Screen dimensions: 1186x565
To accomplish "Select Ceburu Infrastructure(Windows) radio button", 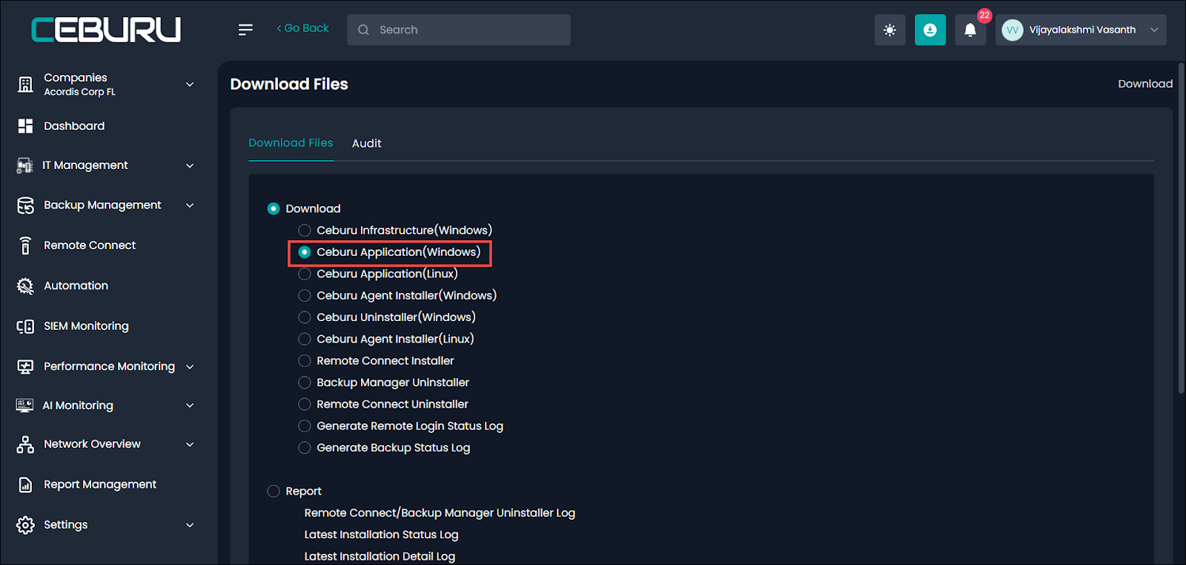I will pyautogui.click(x=305, y=231).
